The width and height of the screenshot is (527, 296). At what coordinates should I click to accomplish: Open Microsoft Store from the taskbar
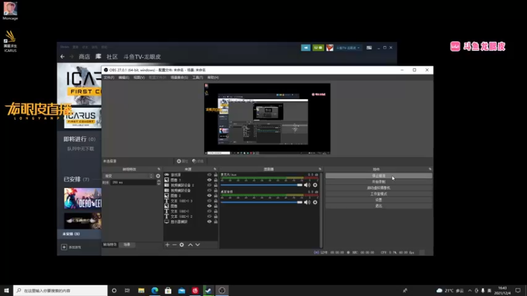168,290
